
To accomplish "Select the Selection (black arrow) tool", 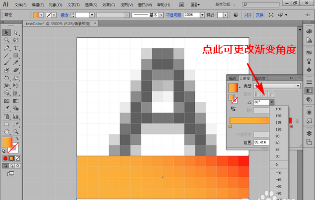I will 6,33.
